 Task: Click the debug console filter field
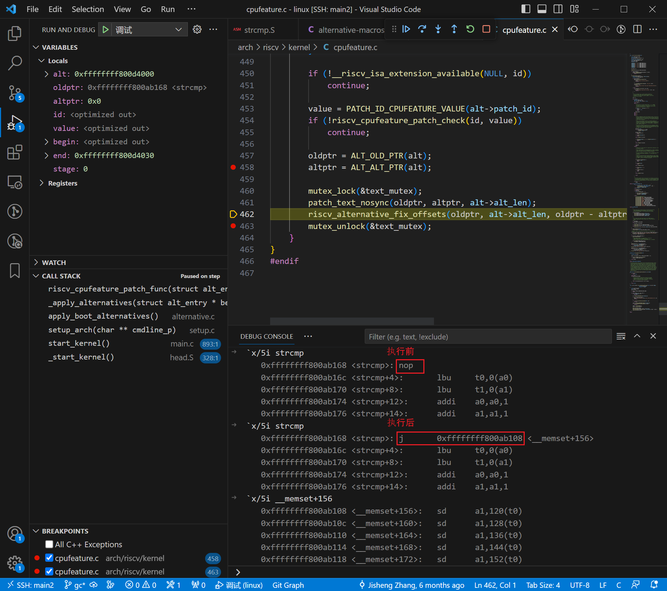coord(487,337)
